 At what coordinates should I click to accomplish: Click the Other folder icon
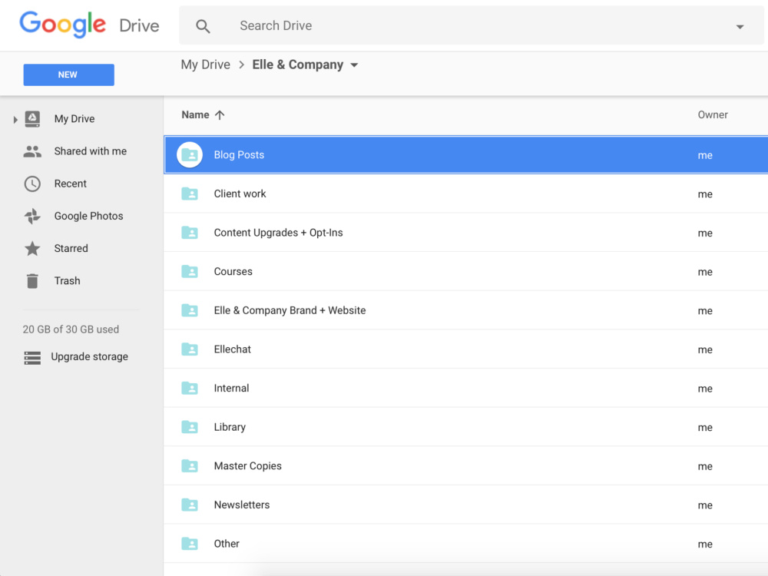[190, 544]
